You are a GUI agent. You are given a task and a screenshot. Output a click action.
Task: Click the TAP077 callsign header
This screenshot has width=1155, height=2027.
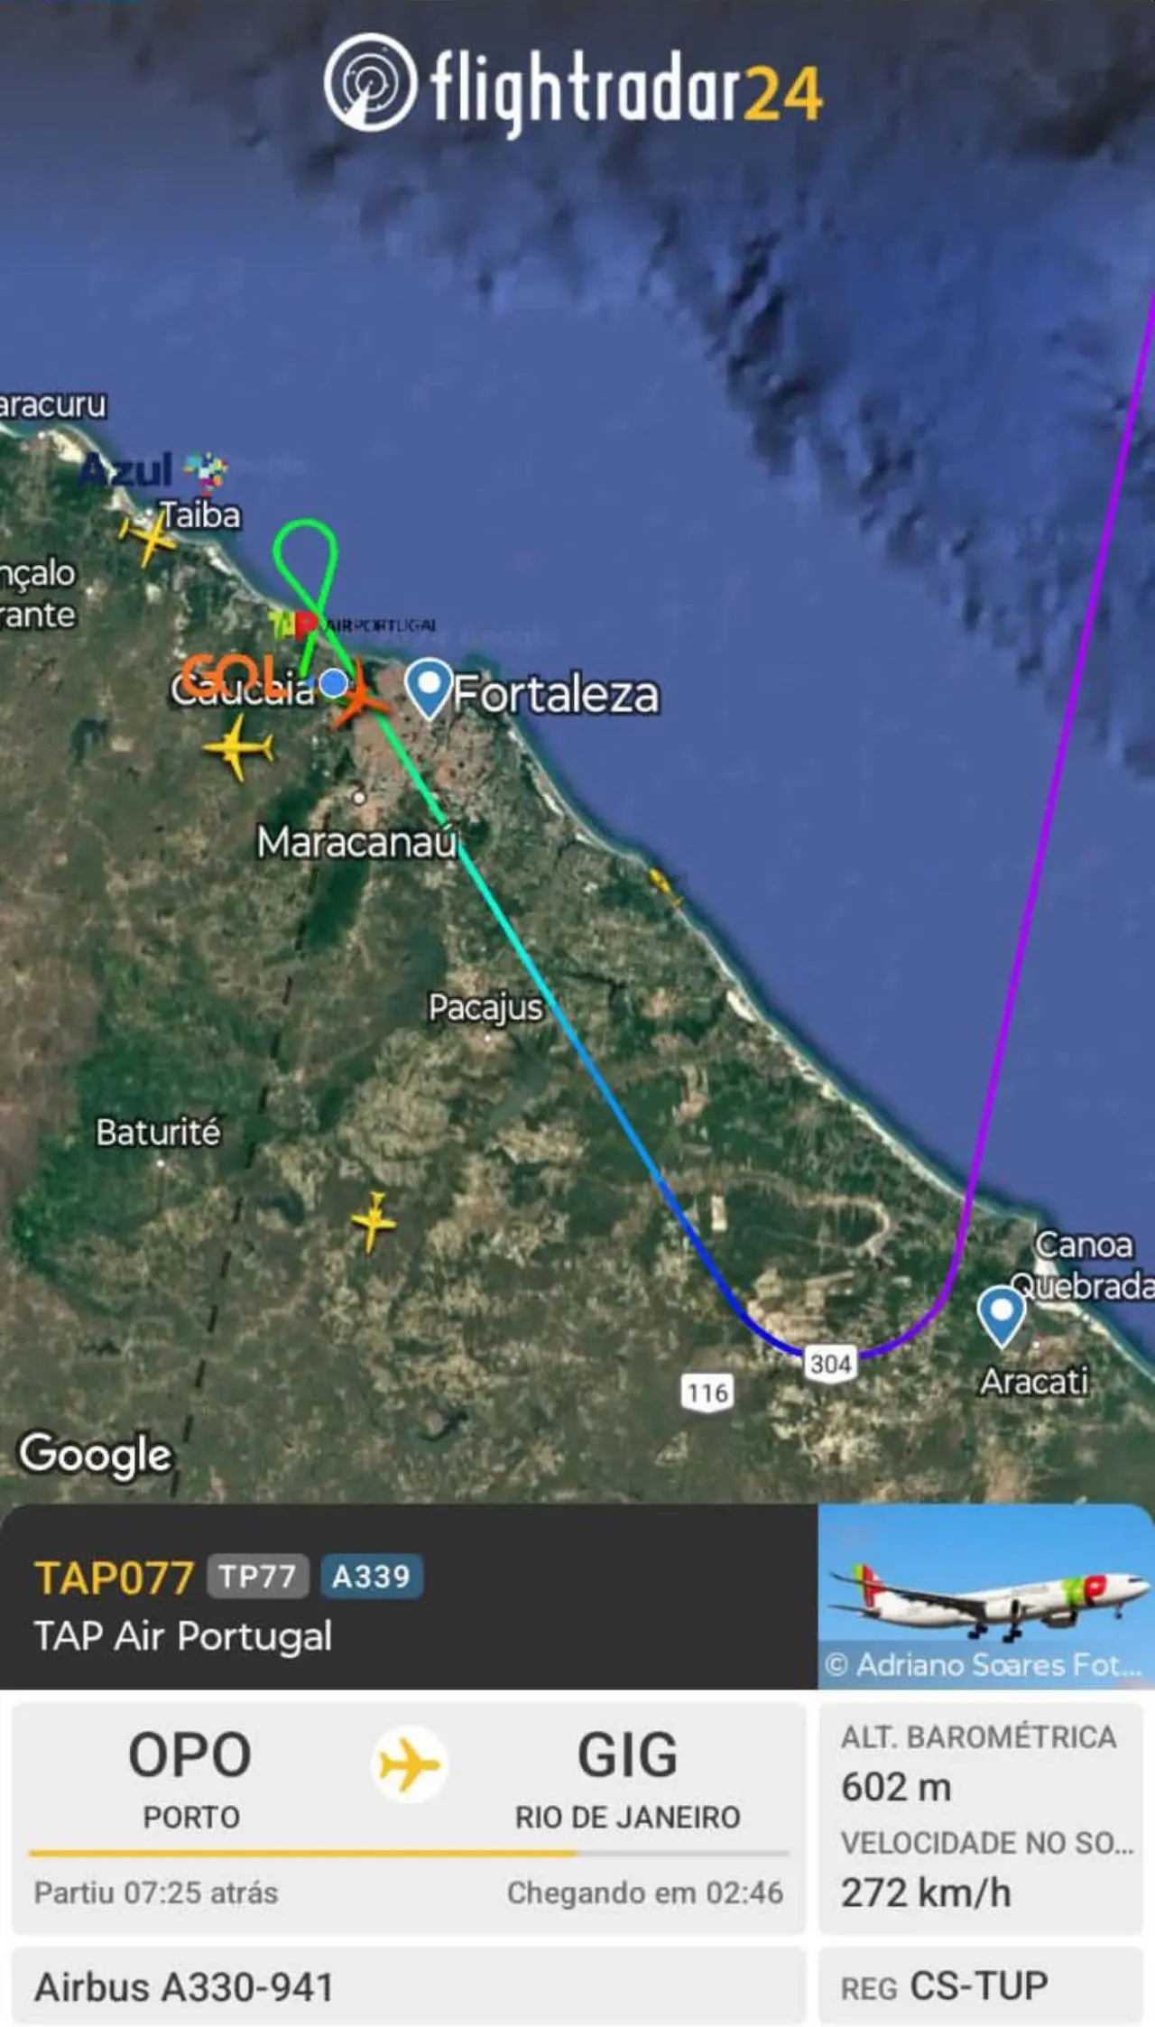[114, 1578]
